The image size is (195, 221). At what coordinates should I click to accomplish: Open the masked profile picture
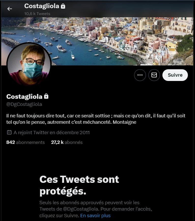coord(29,64)
